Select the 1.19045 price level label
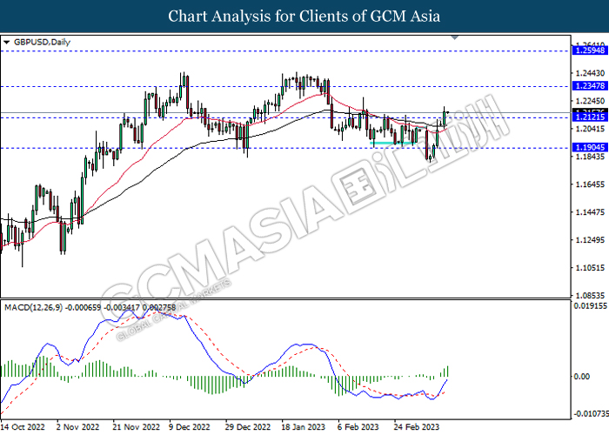The image size is (609, 435). pyautogui.click(x=590, y=148)
